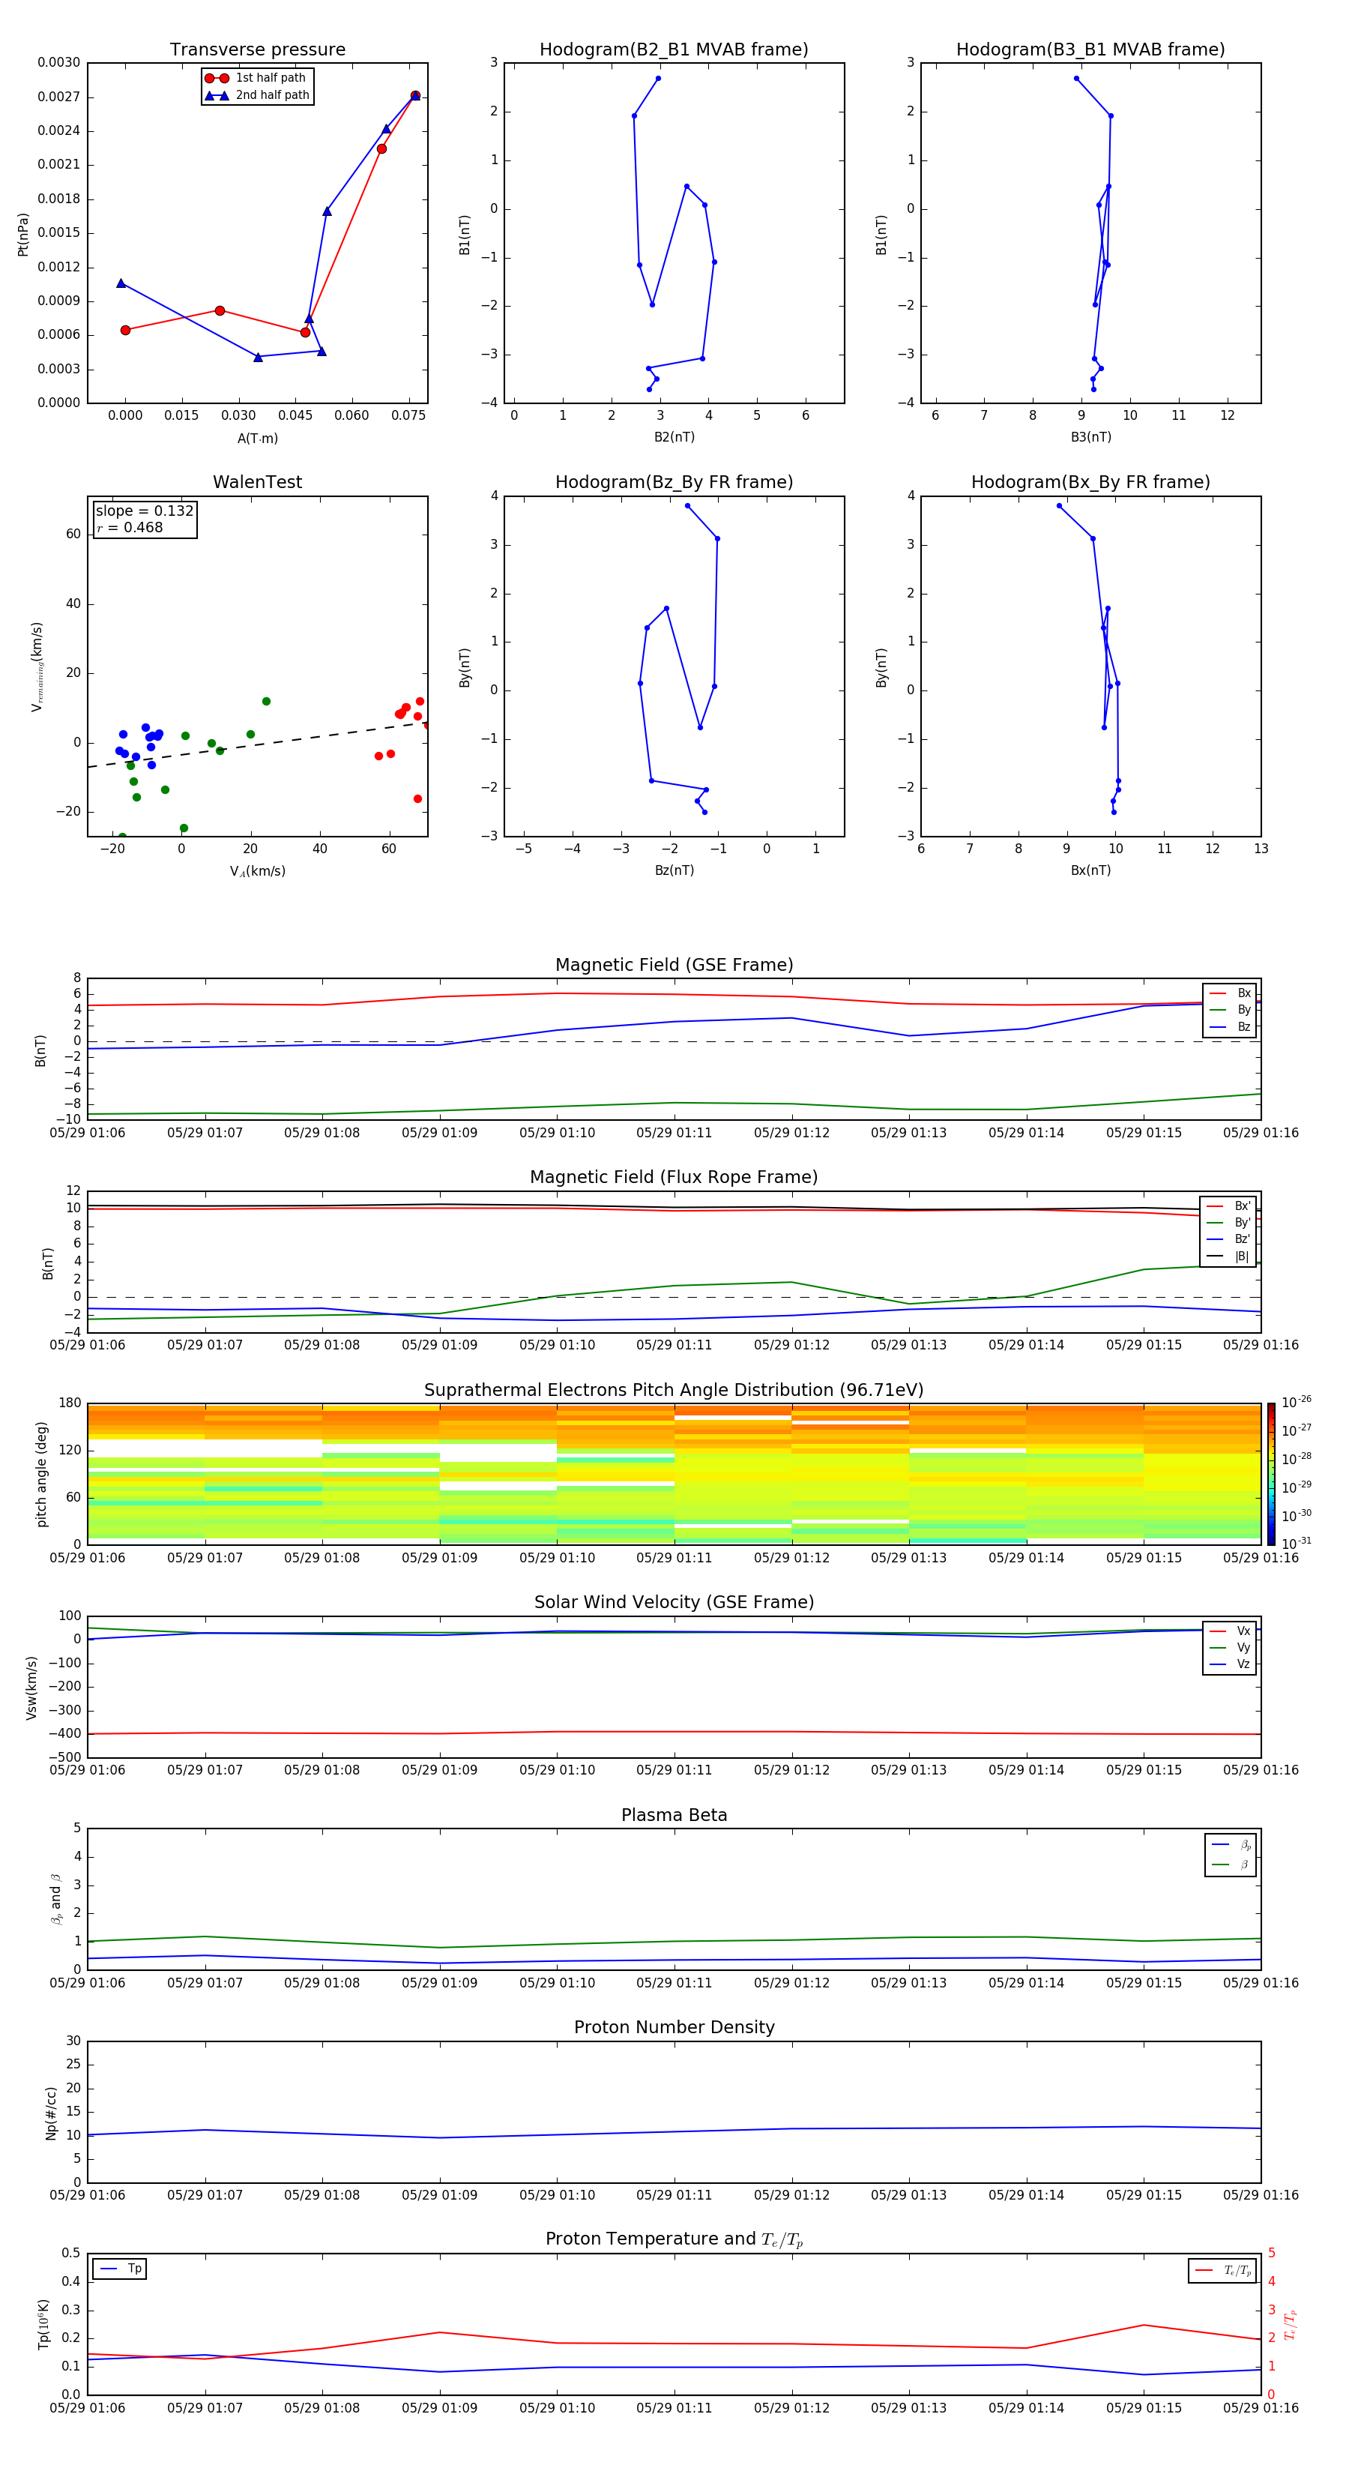Select the "By" legend entry in GSE plot

click(1230, 1009)
